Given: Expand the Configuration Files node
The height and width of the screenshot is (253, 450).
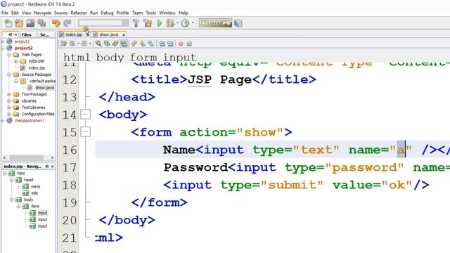Looking at the screenshot, I should click(9, 114).
